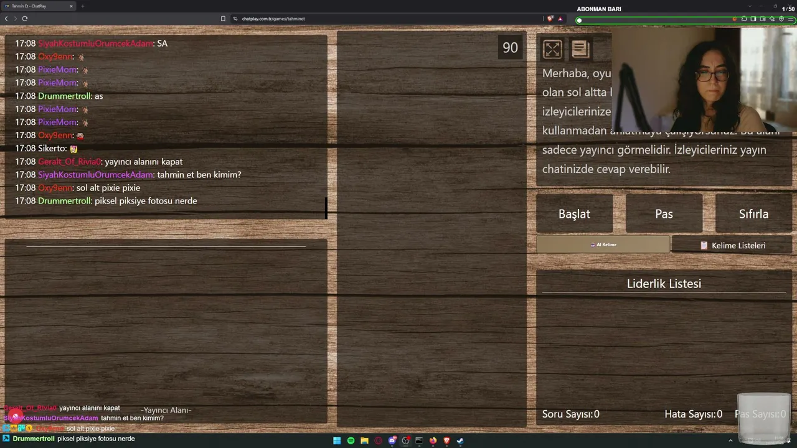Viewport: 797px width, 448px height.
Task: Click Drummertroll's 'as' chat message
Action: point(59,96)
